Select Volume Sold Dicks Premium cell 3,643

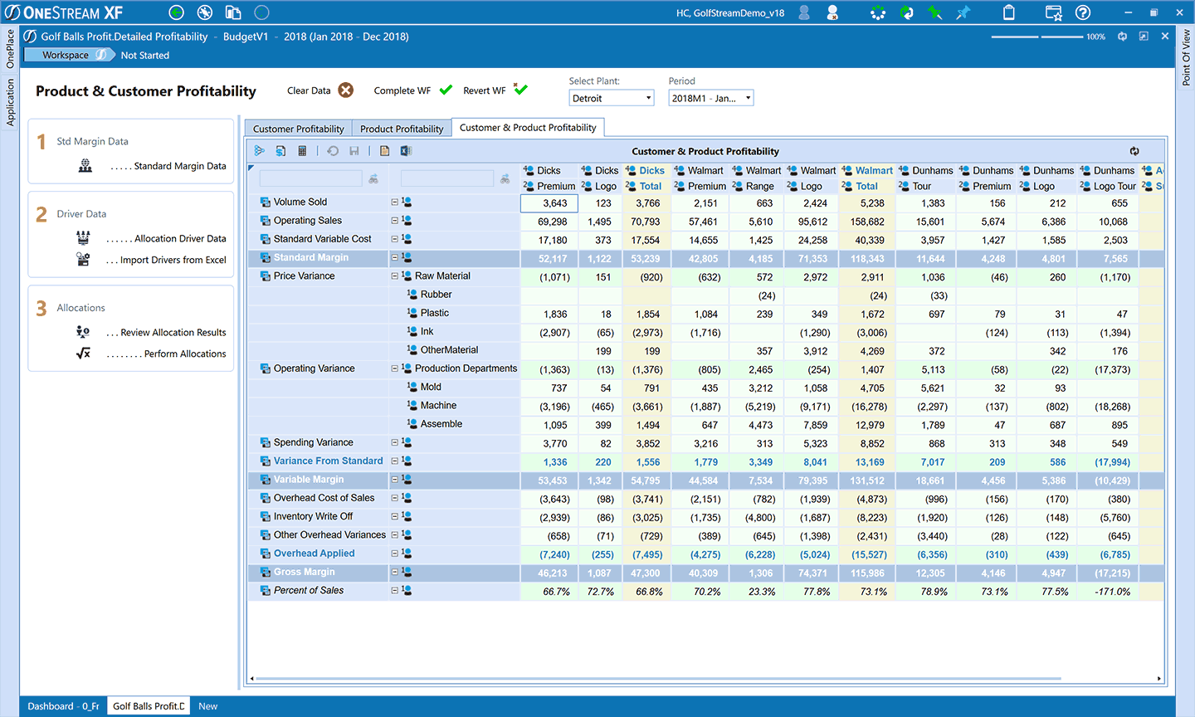[549, 203]
